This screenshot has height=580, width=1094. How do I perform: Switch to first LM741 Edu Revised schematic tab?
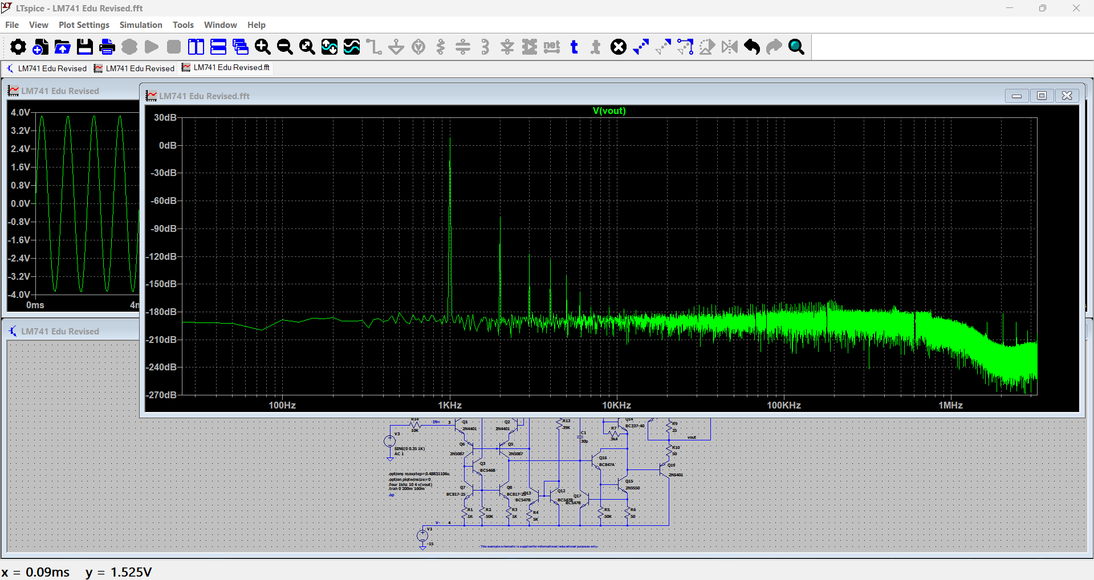(47, 68)
